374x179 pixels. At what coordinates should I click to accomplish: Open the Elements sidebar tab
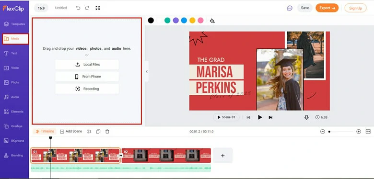coord(14,112)
